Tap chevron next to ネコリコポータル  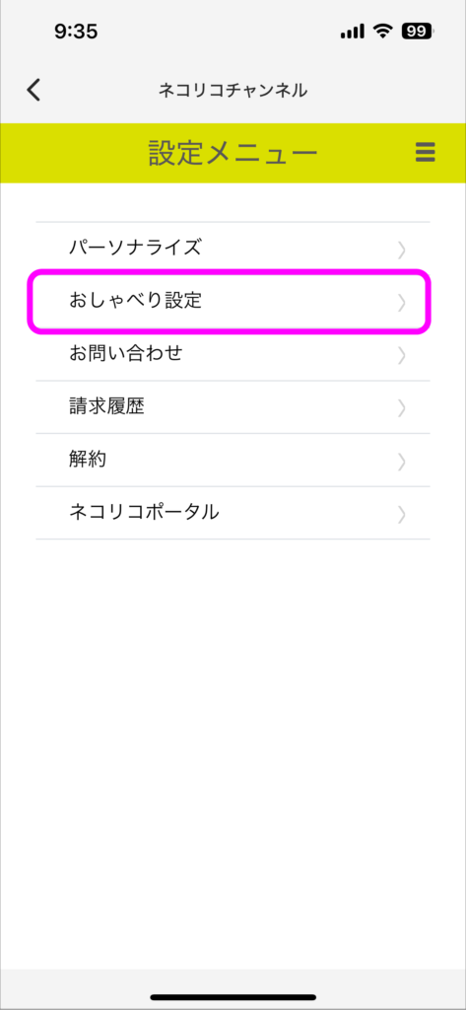point(402,514)
